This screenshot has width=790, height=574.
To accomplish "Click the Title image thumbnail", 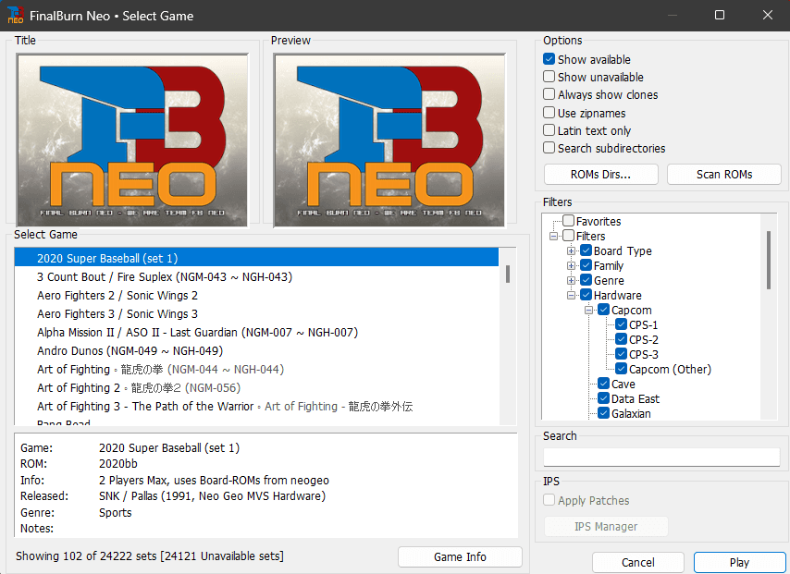I will click(132, 140).
